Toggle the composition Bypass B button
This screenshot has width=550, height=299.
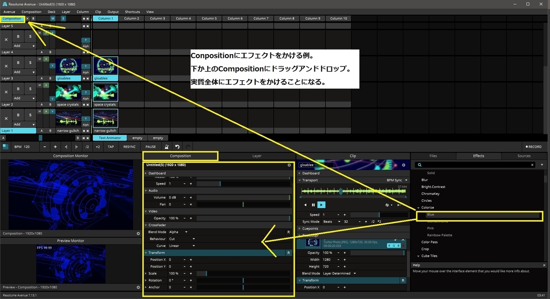pyautogui.click(x=33, y=18)
